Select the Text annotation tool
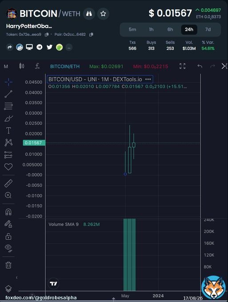 pyautogui.click(x=8, y=131)
